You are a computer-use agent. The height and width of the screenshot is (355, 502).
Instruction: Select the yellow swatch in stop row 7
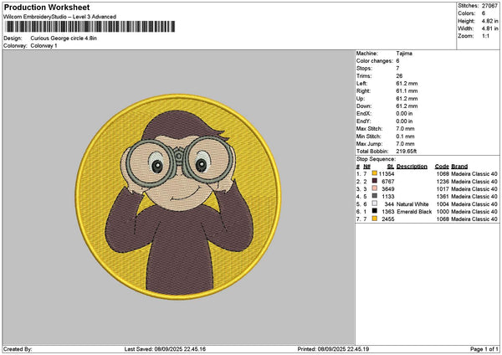click(375, 219)
